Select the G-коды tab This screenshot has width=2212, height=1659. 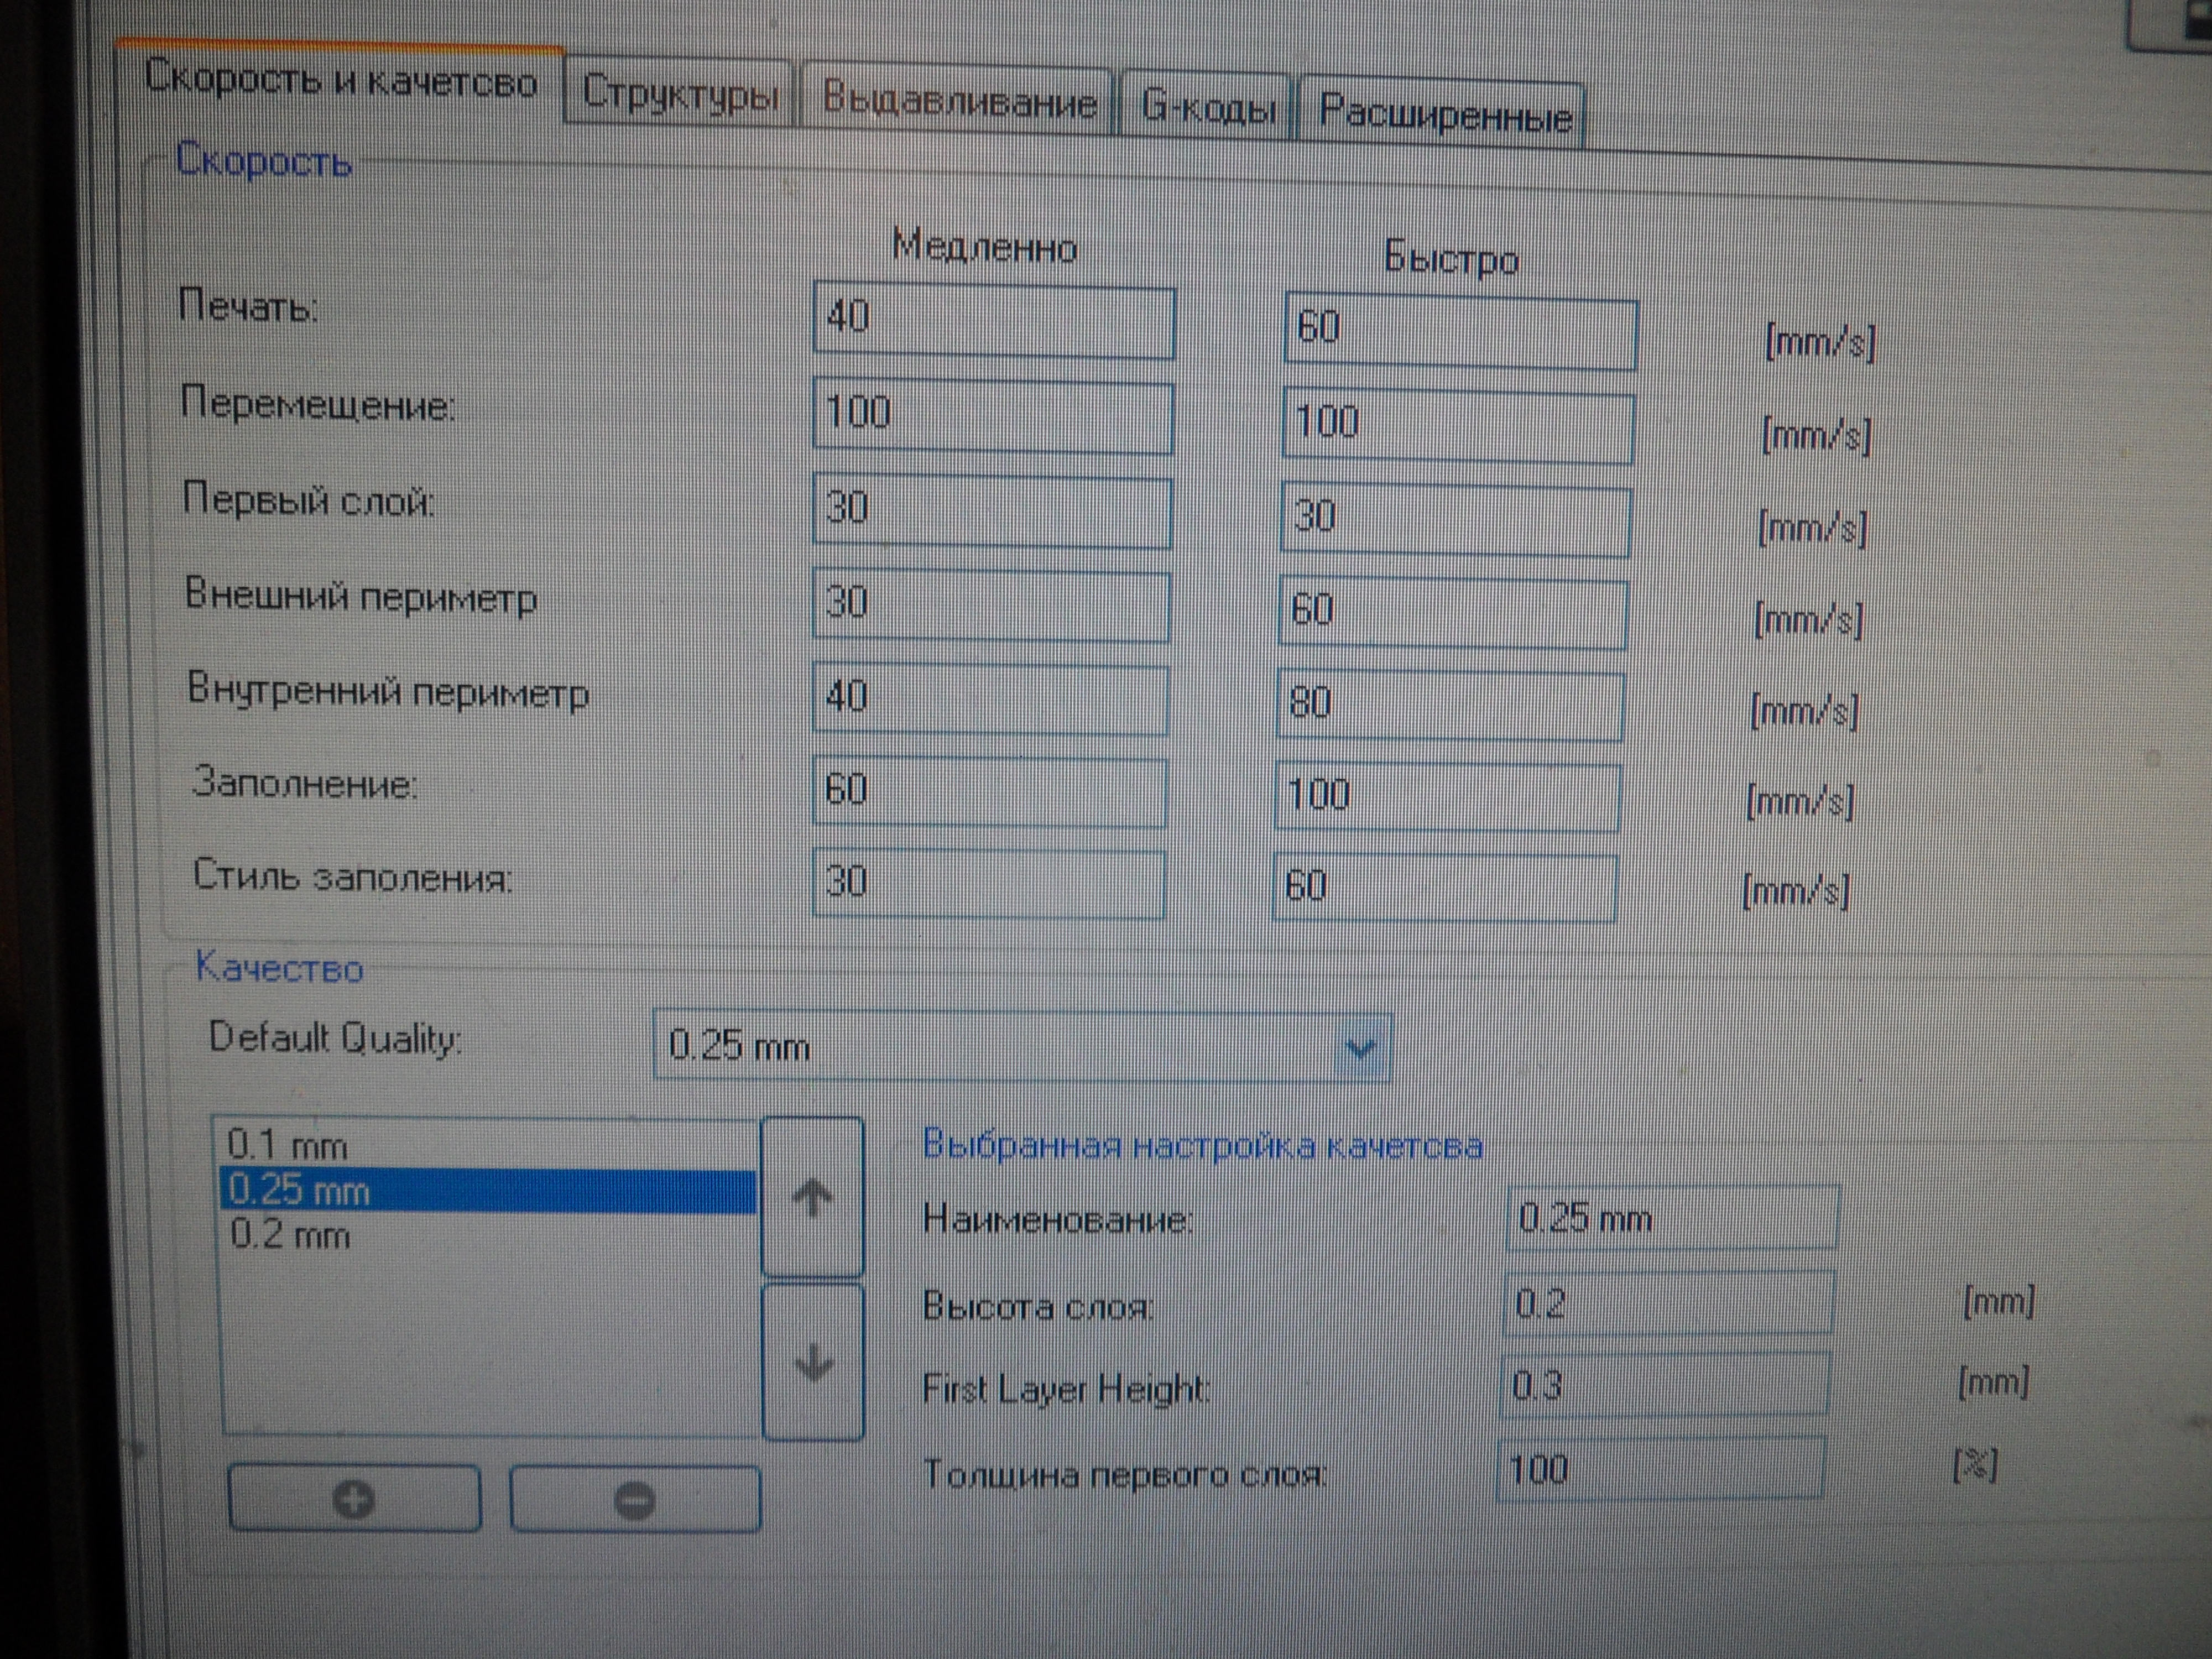coord(1207,105)
